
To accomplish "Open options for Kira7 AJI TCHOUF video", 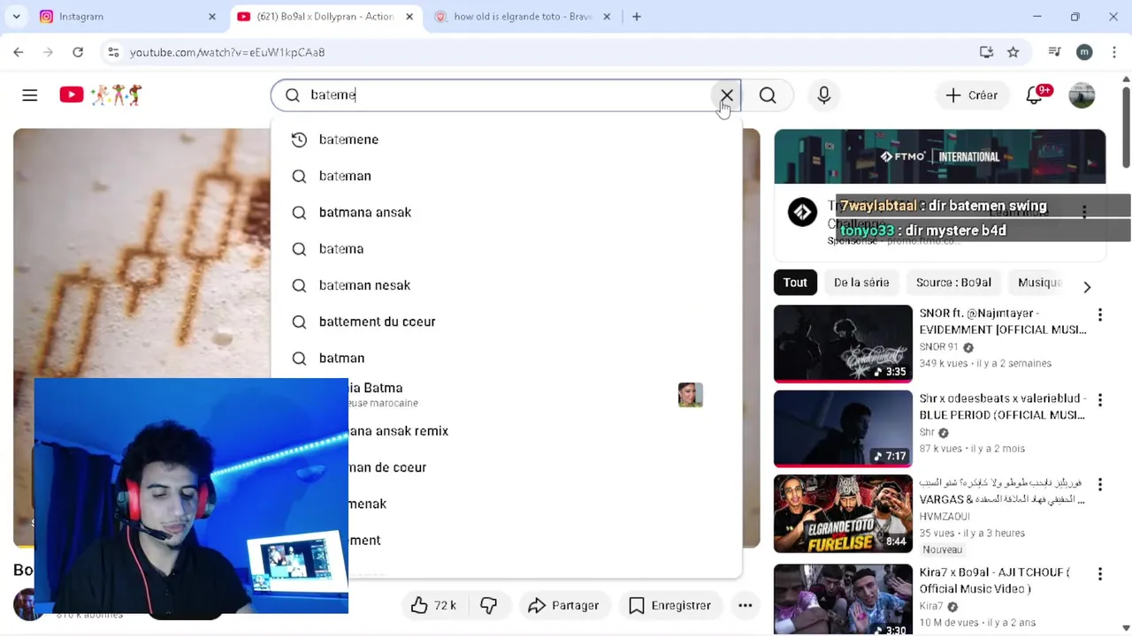I will pos(1100,574).
